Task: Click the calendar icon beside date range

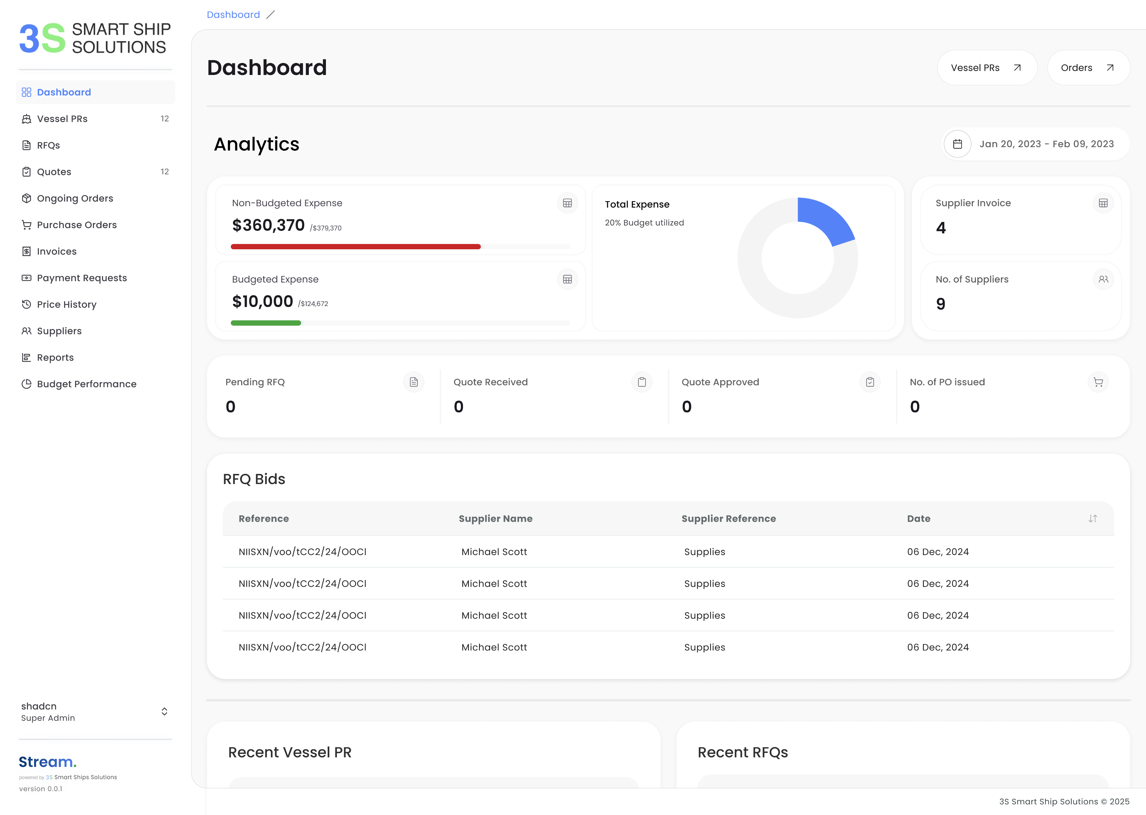Action: click(957, 144)
